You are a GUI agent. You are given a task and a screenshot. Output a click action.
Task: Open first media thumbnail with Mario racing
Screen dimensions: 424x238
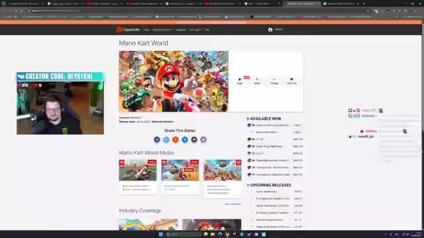138,170
